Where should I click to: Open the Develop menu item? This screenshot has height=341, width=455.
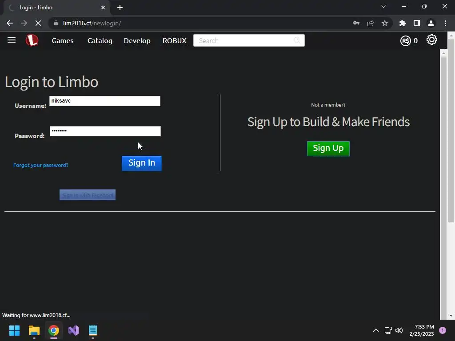coord(137,40)
